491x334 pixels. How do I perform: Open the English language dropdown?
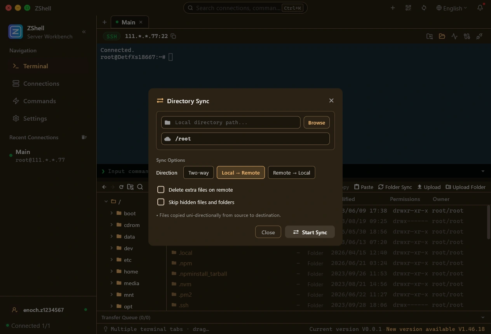tap(452, 8)
